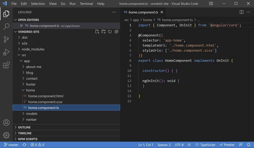Click the VS Code logo icon
Screen dimensions: 254x148
pyautogui.click(x=5, y=3)
